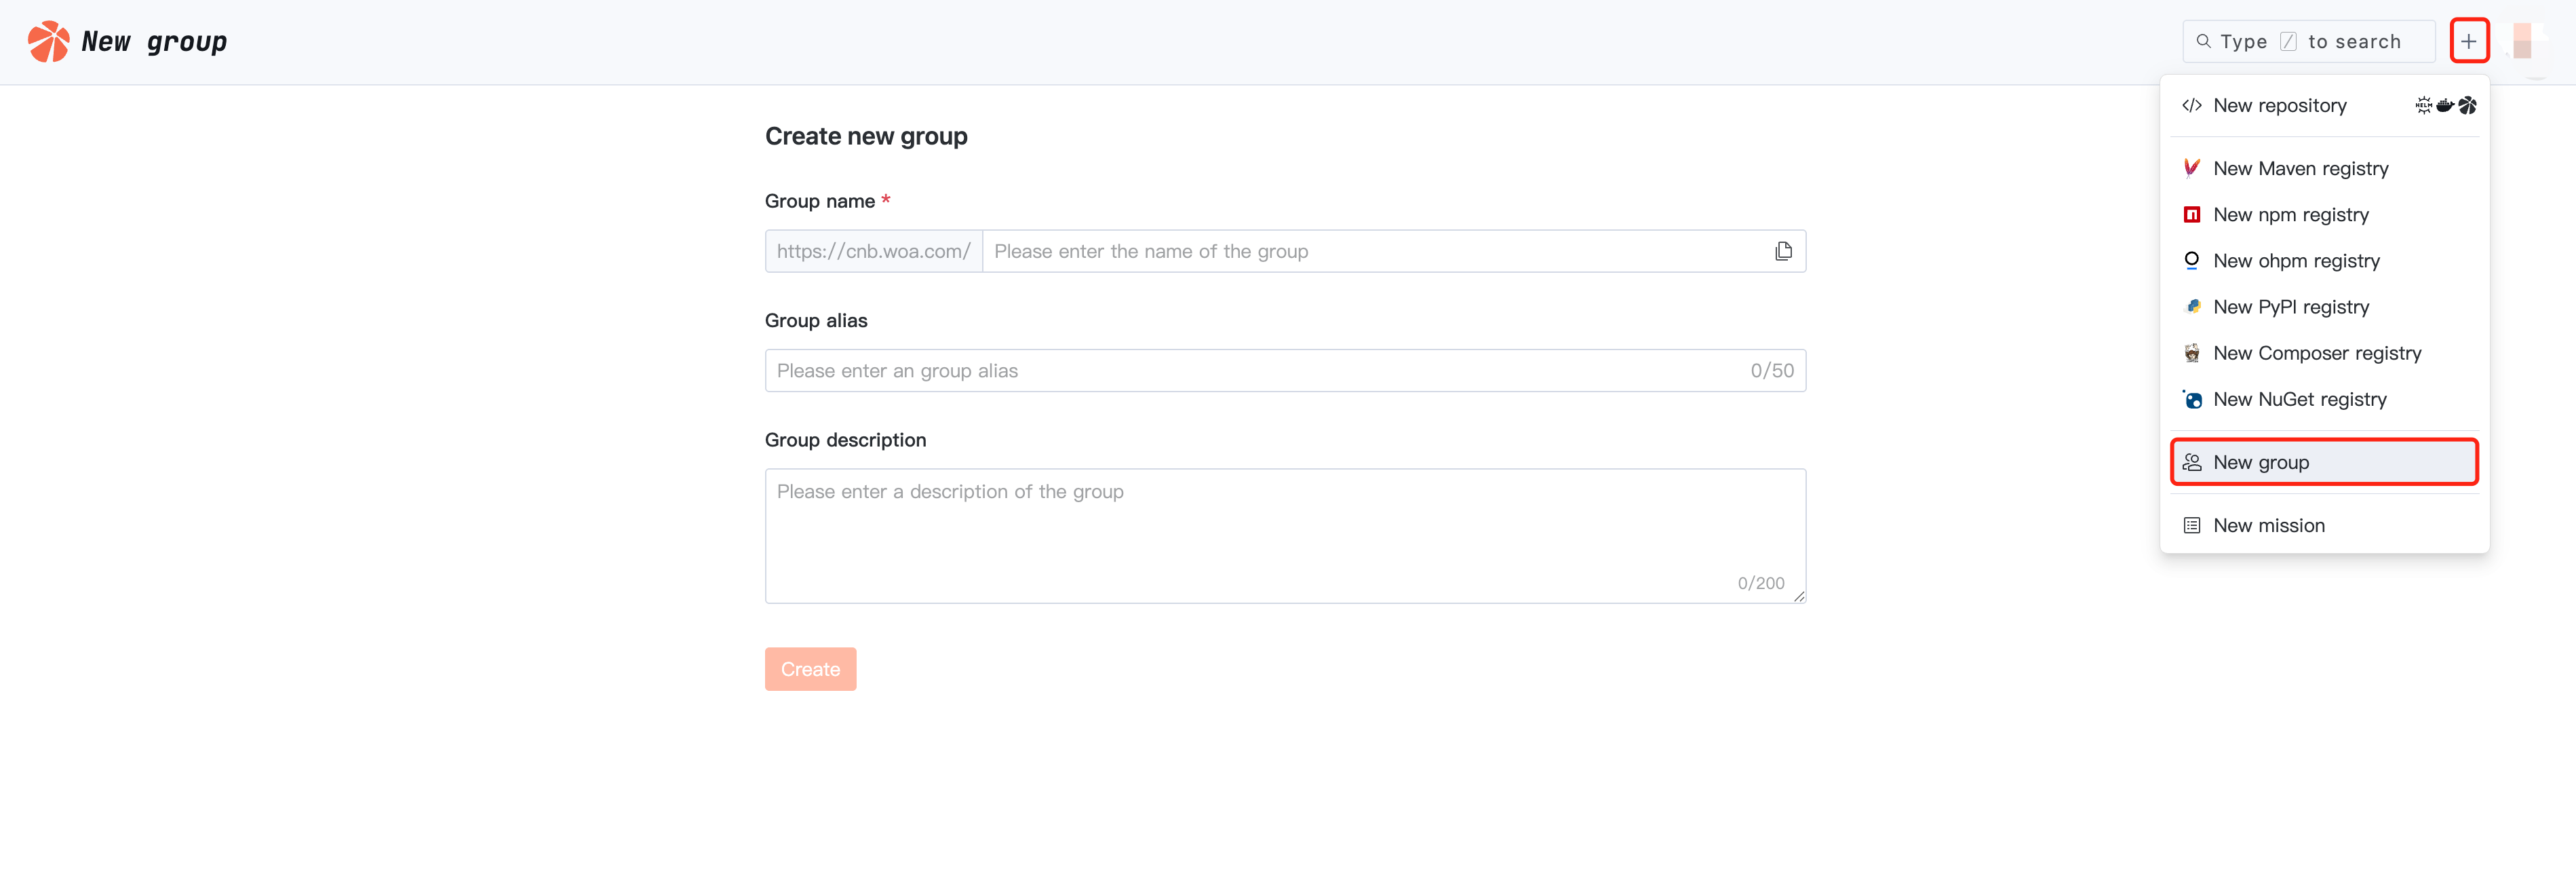Click the red npm icon
The width and height of the screenshot is (2576, 889).
[x=2191, y=214]
